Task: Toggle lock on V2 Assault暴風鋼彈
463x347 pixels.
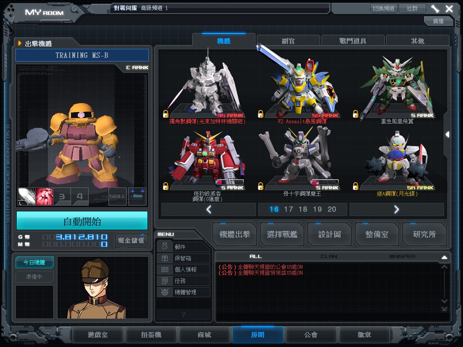Action: tap(260, 113)
